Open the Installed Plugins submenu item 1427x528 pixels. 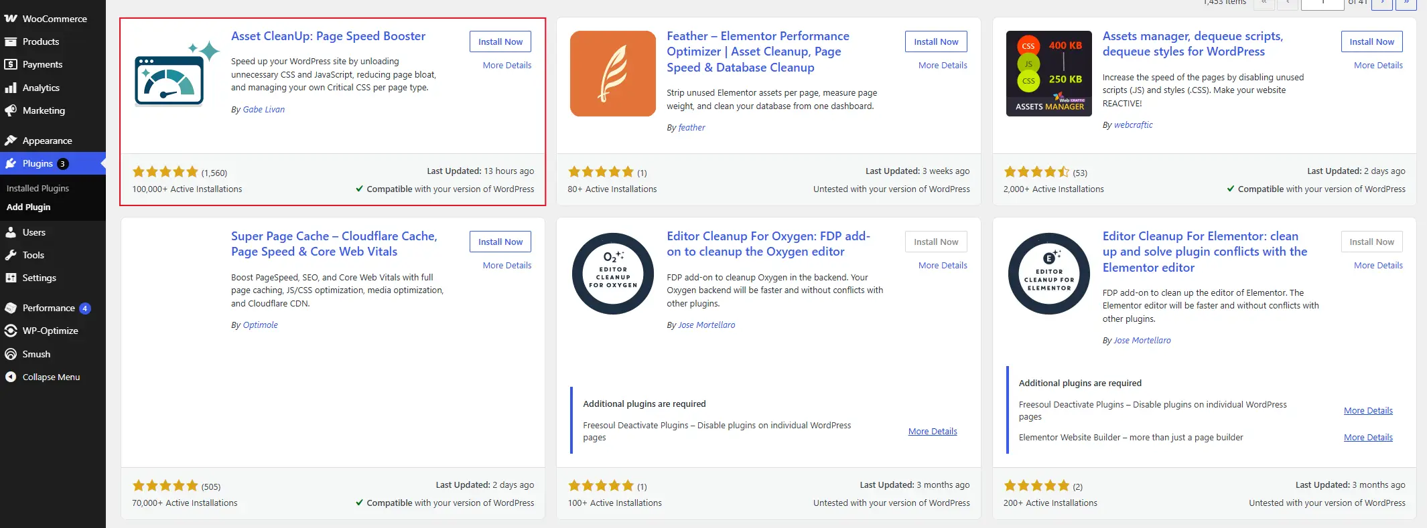coord(38,188)
